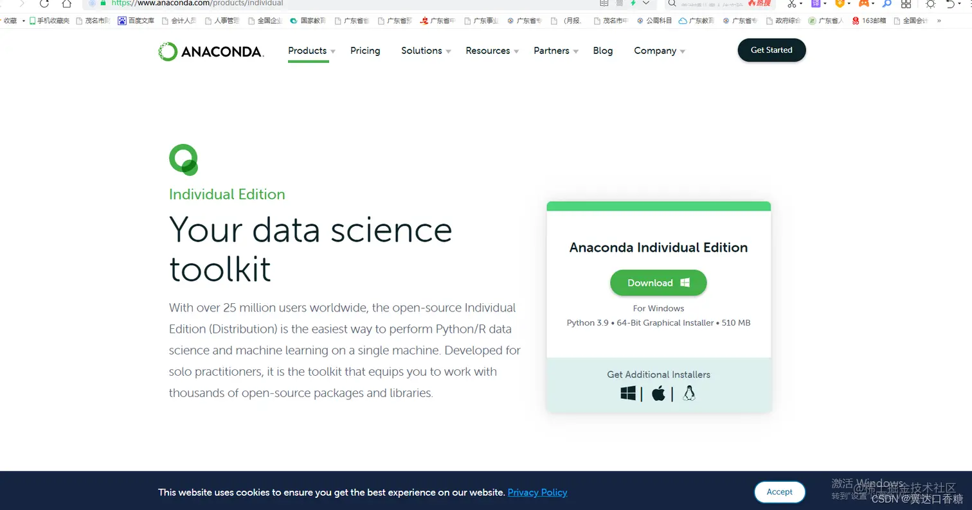
Task: Accept the website cookies
Action: click(x=779, y=491)
